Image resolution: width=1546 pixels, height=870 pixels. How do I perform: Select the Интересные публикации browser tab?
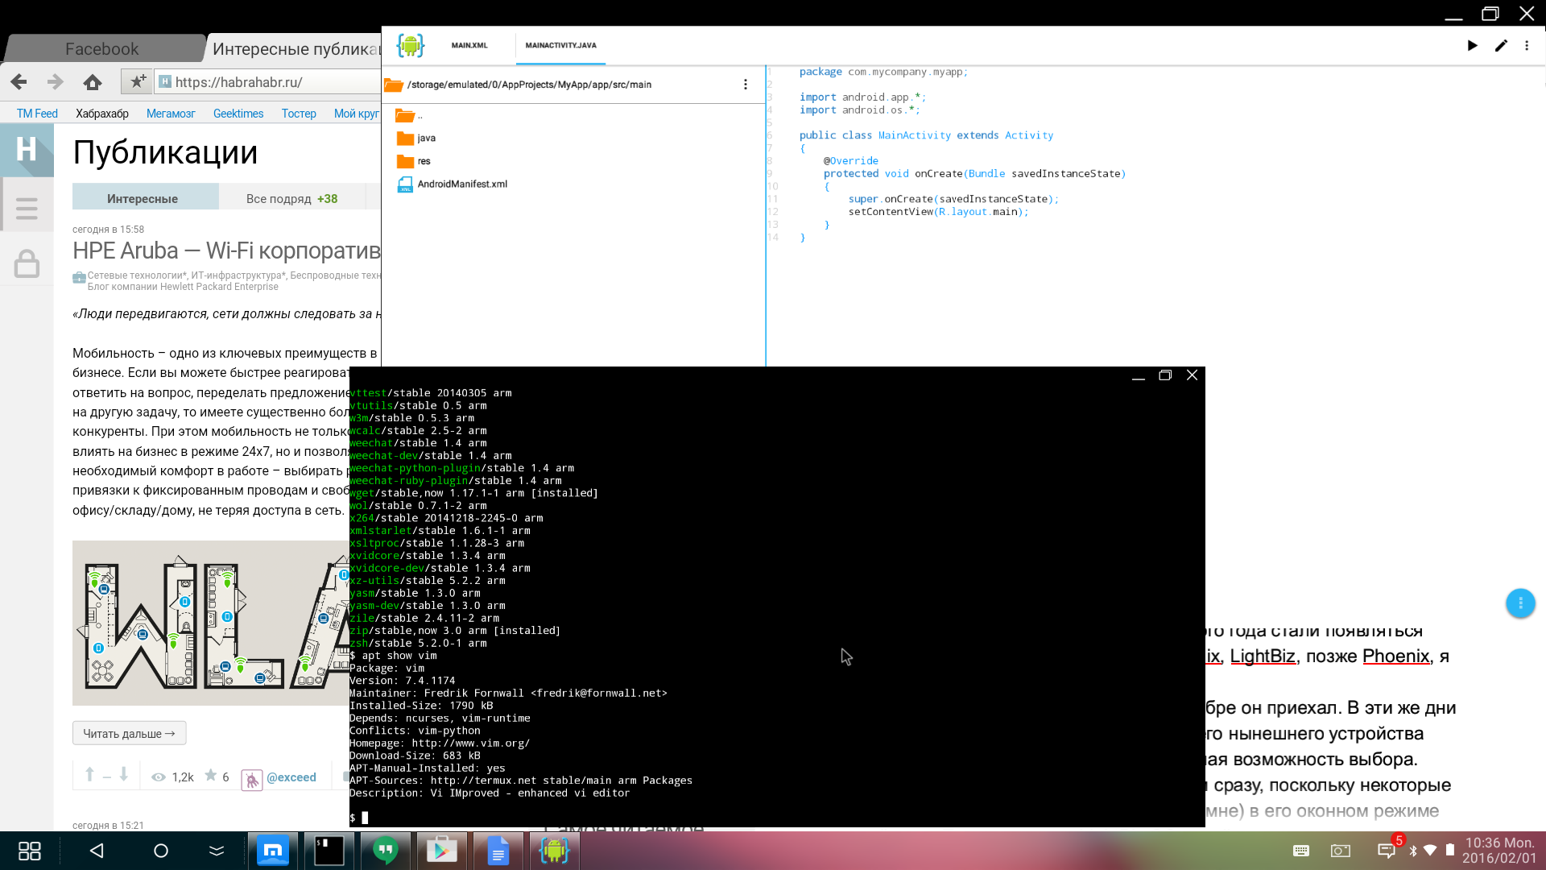[x=295, y=49]
